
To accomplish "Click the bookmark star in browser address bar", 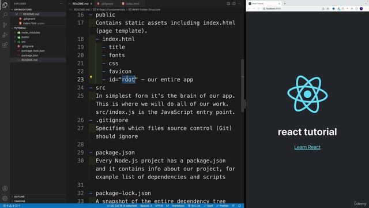I will pyautogui.click(x=327, y=9).
